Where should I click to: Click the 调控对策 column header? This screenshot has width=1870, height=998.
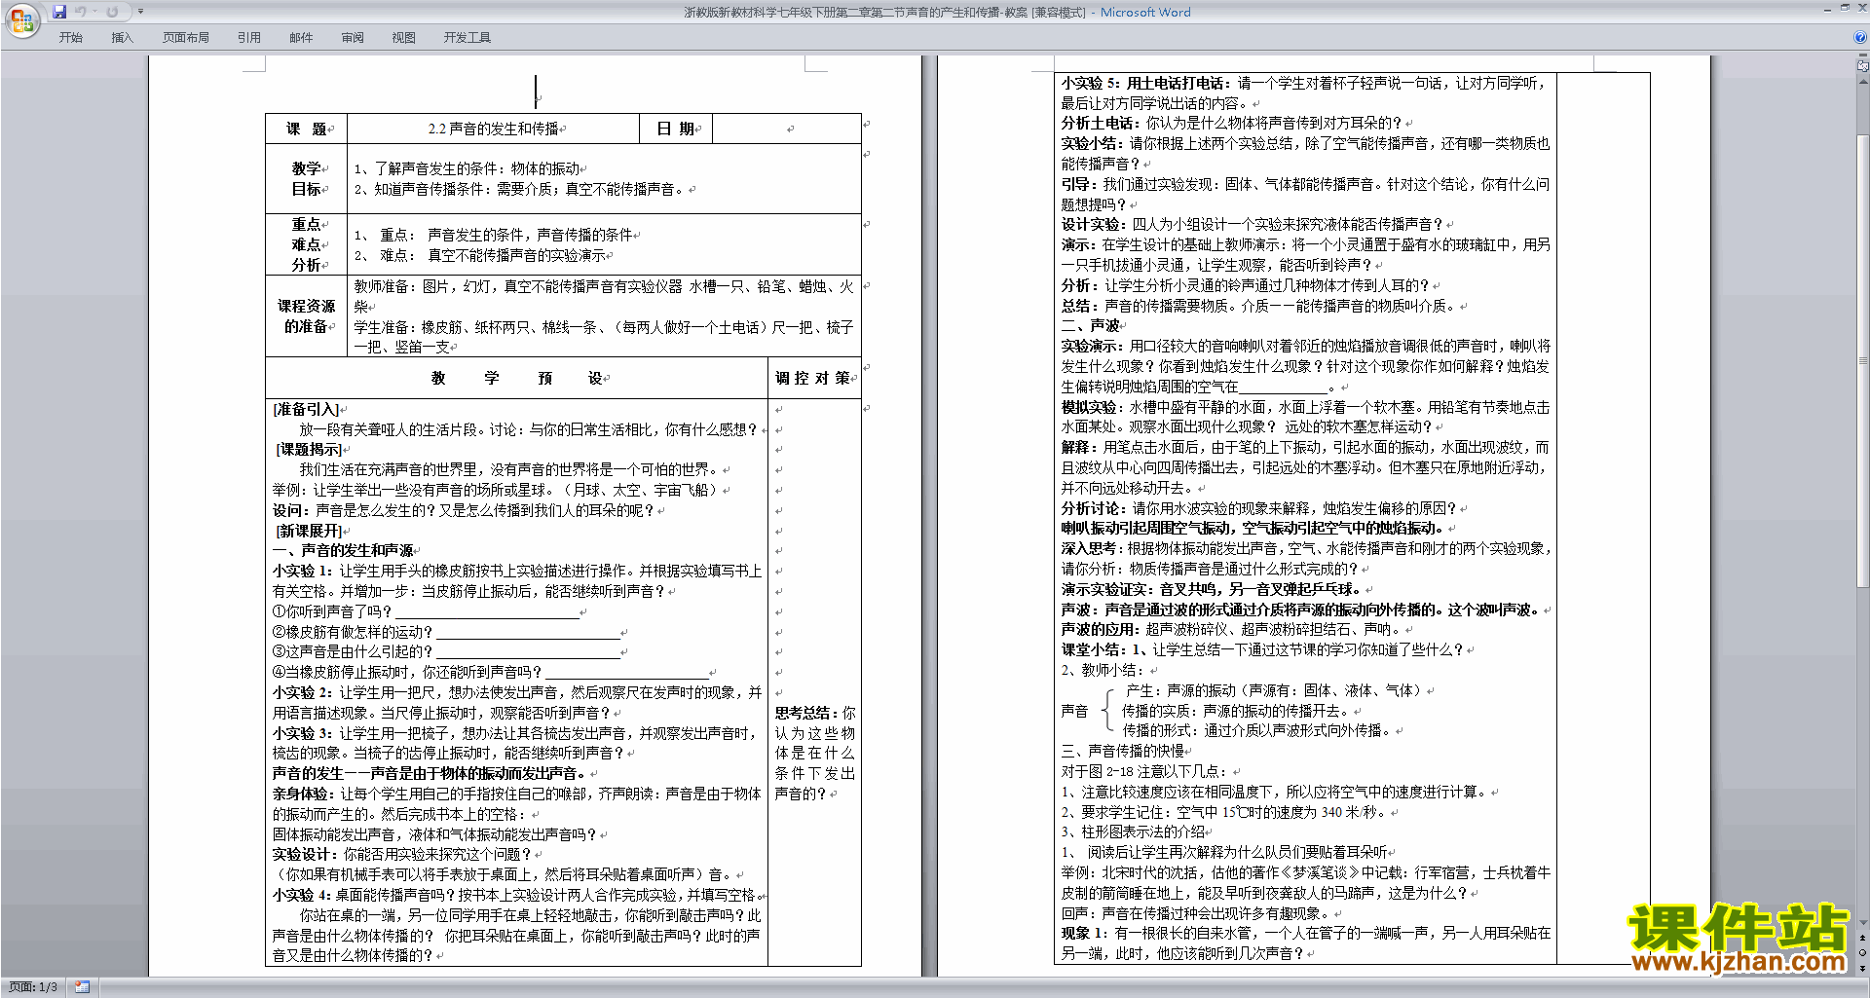point(814,378)
